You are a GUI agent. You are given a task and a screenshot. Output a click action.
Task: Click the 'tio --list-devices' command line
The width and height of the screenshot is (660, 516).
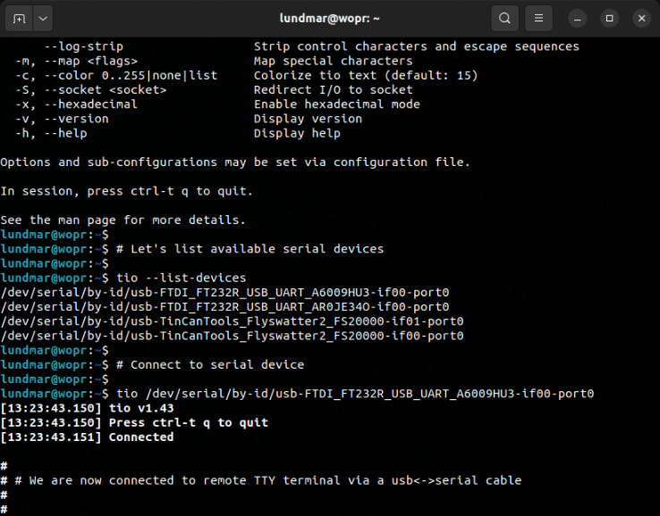pyautogui.click(x=182, y=278)
